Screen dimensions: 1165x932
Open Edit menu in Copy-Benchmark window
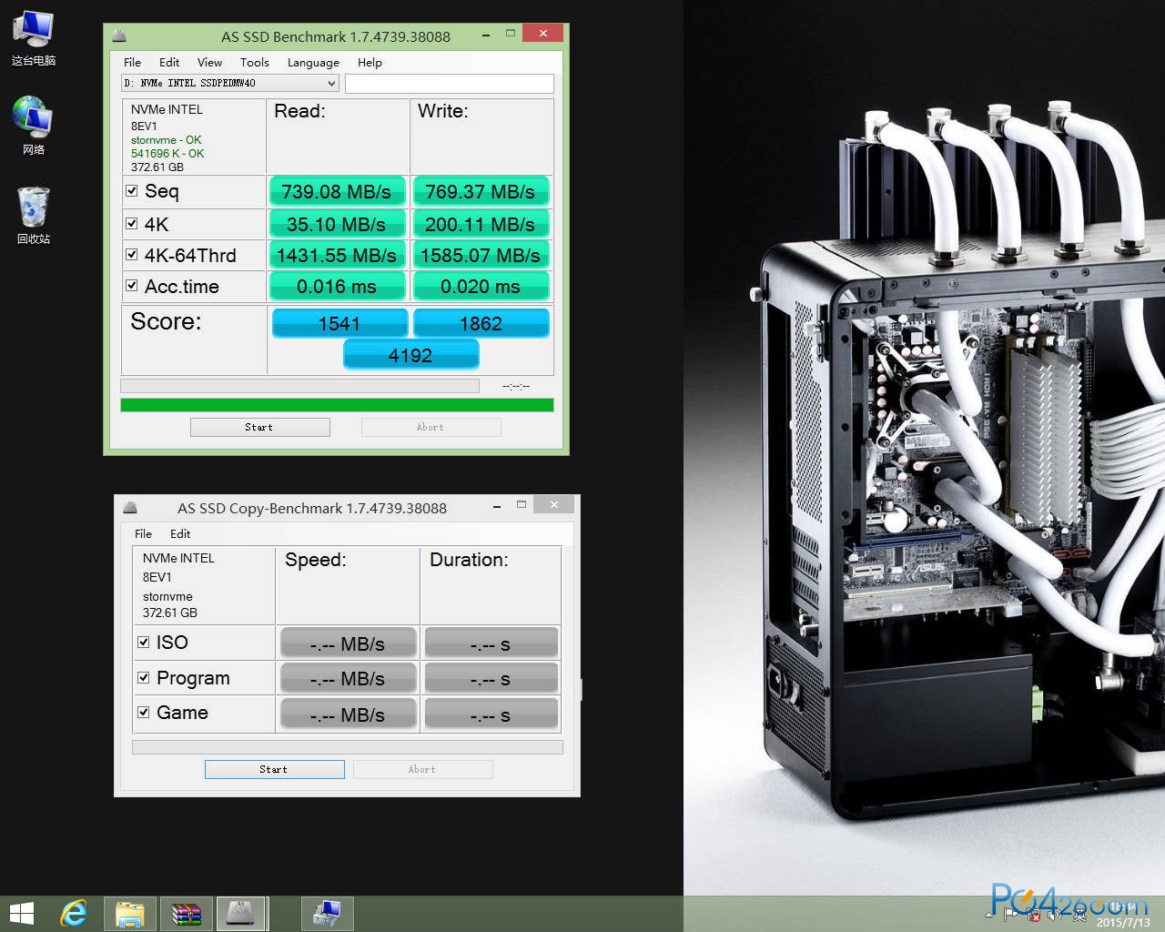[180, 533]
